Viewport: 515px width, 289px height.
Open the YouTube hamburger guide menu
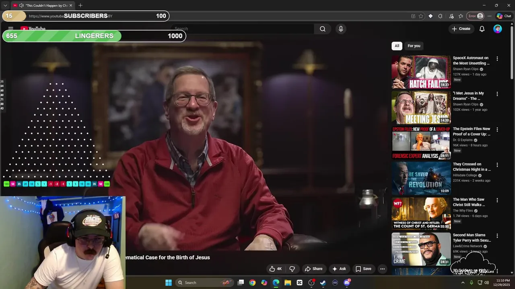pyautogui.click(x=11, y=29)
